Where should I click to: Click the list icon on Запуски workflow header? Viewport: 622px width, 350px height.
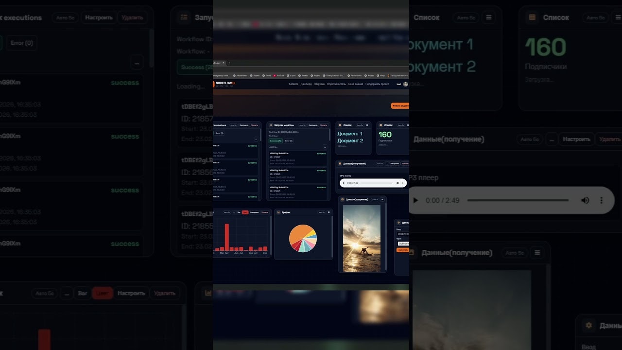pos(271,125)
